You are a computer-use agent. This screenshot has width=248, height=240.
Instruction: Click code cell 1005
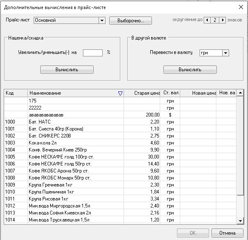[x=16, y=157]
